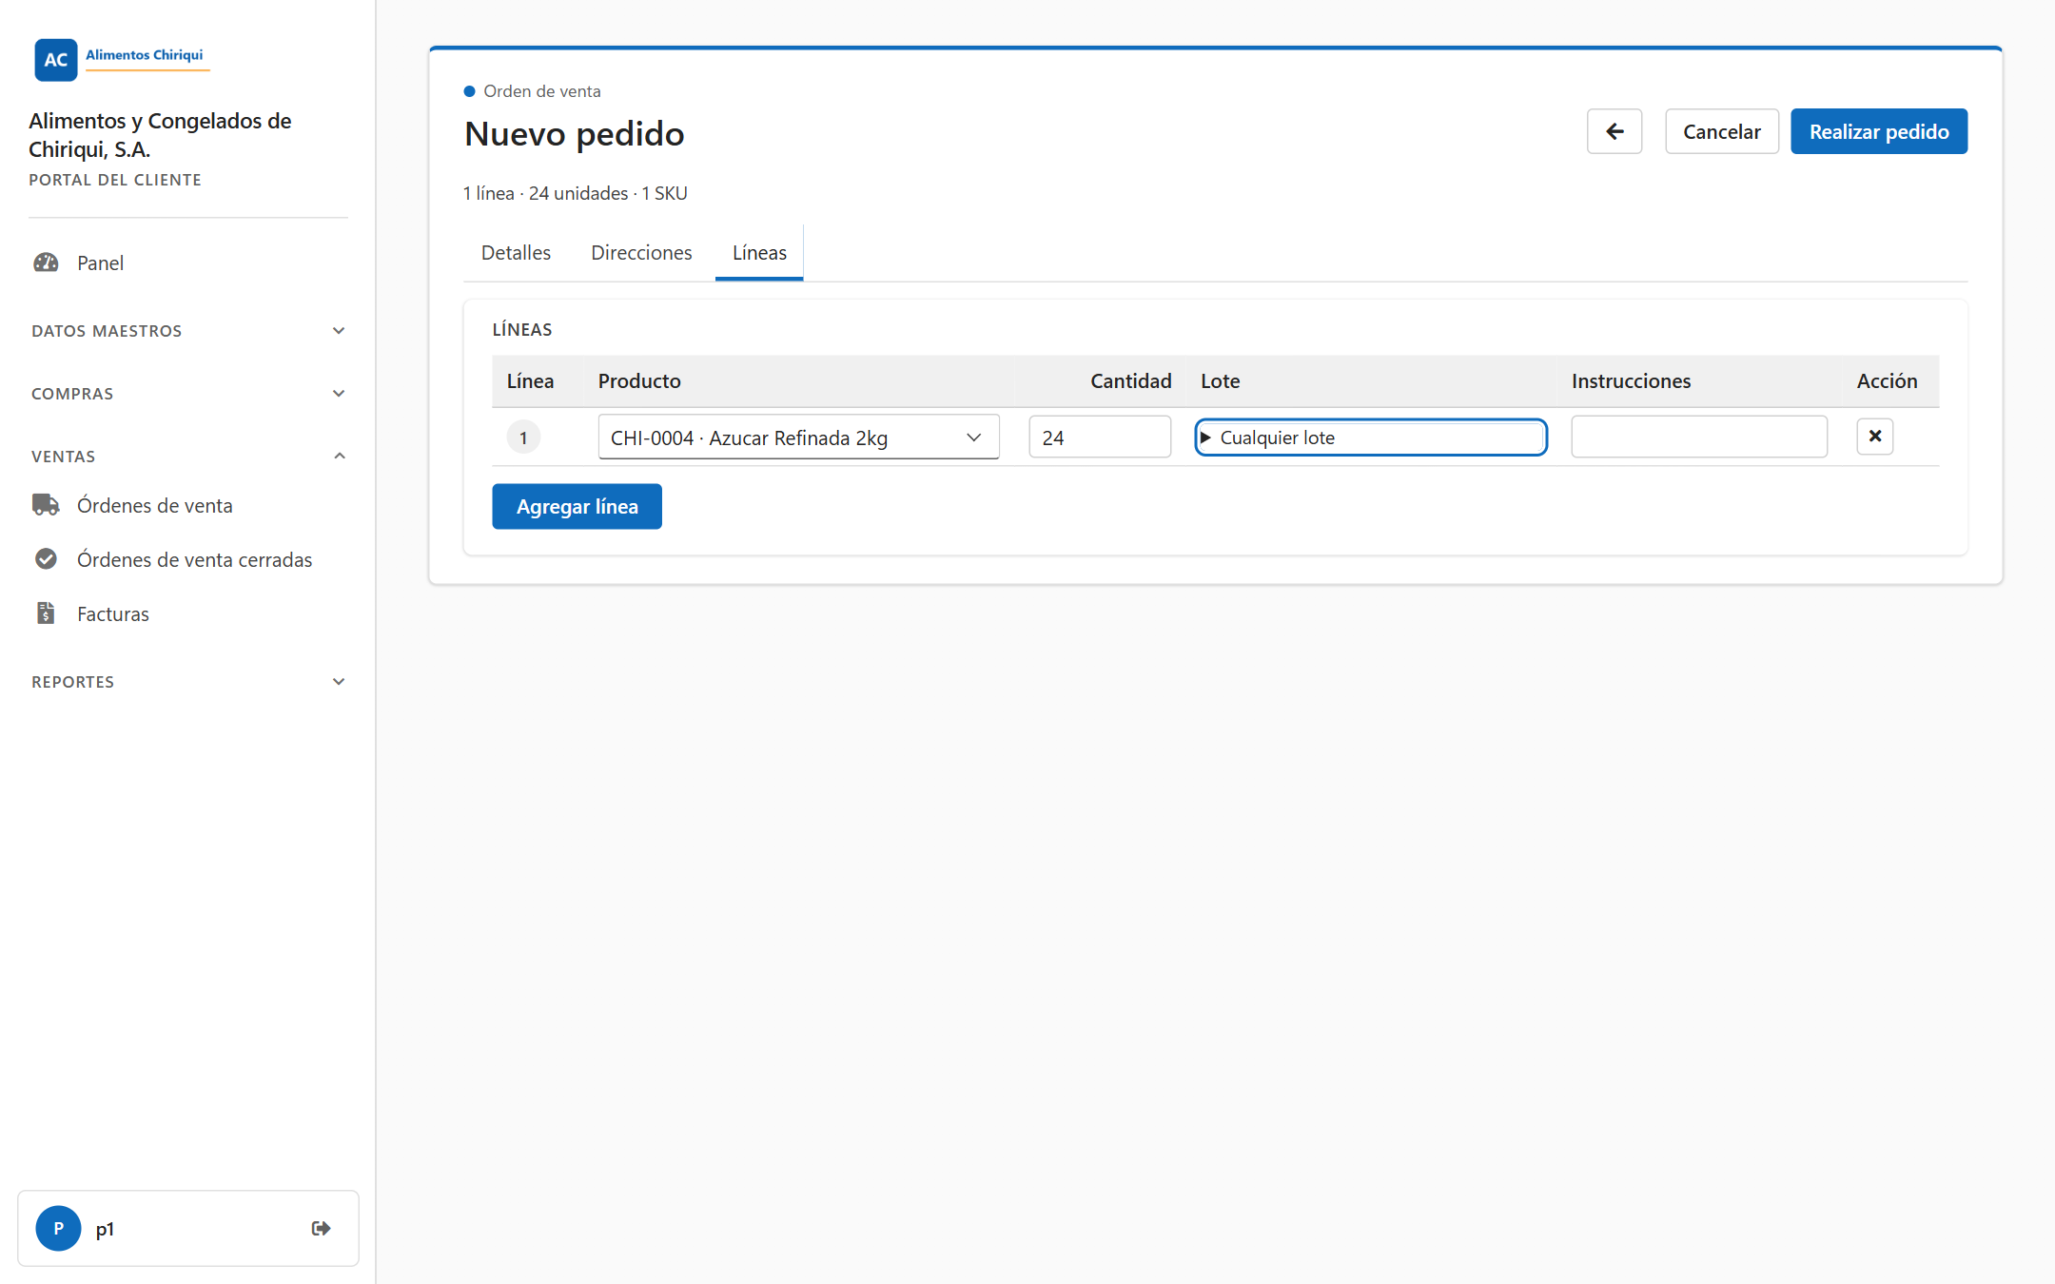This screenshot has height=1284, width=2055.
Task: Select the Líneas tab
Action: click(759, 253)
